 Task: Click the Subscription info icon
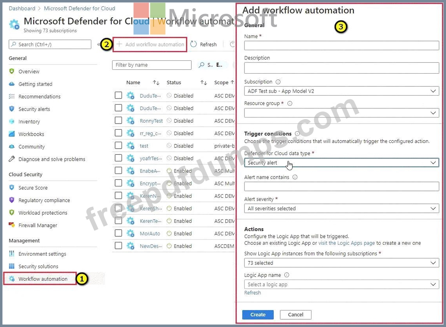coord(278,82)
